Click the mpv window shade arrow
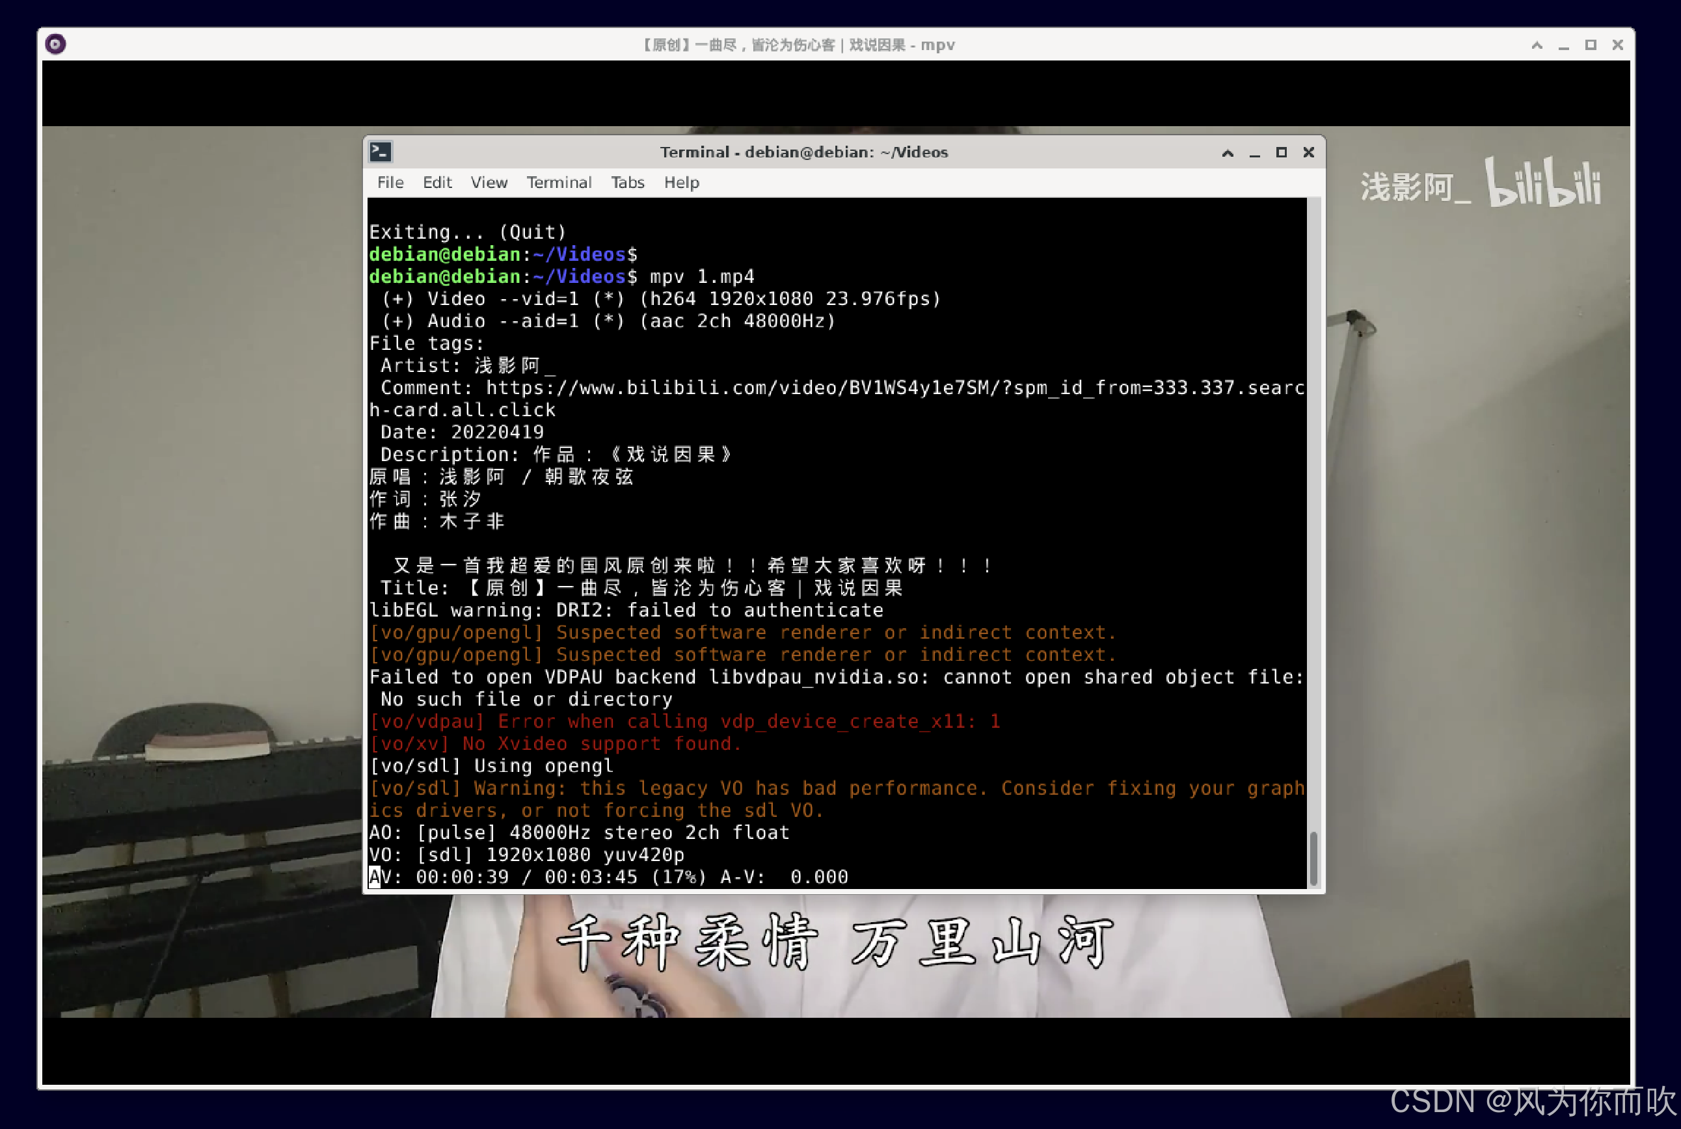The width and height of the screenshot is (1681, 1129). [x=1537, y=45]
